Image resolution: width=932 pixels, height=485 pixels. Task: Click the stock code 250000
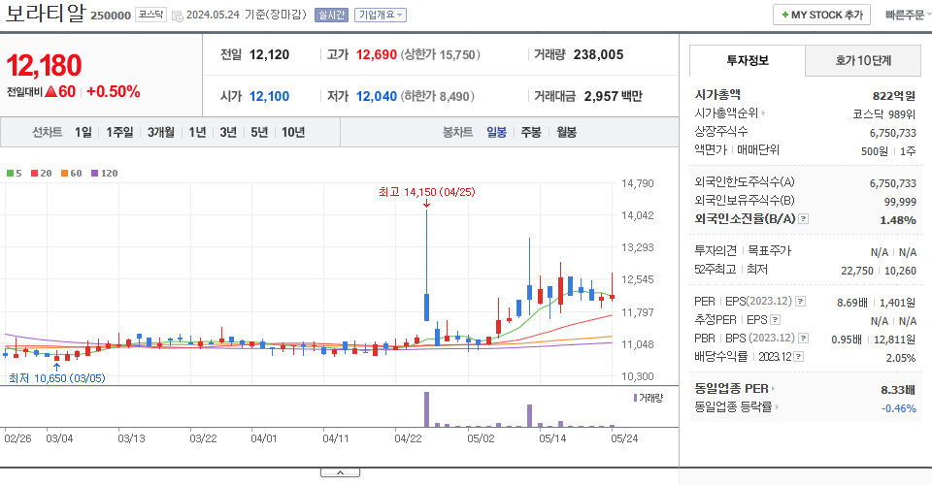[x=111, y=16]
